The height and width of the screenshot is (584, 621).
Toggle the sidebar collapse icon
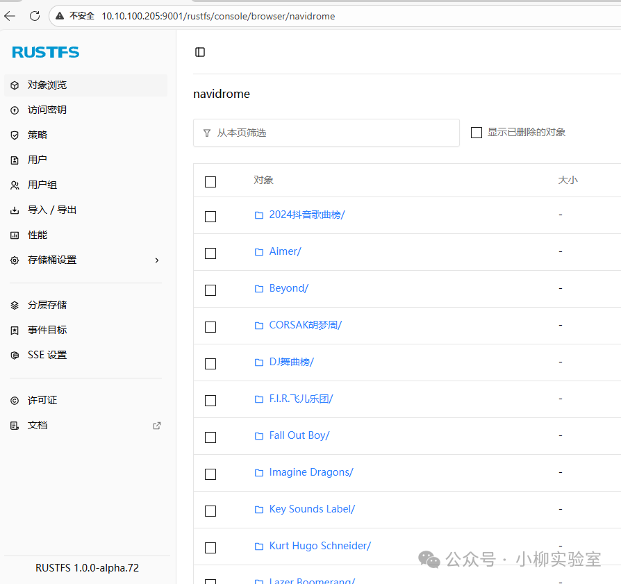coord(200,52)
